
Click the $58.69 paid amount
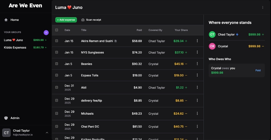click(137, 41)
